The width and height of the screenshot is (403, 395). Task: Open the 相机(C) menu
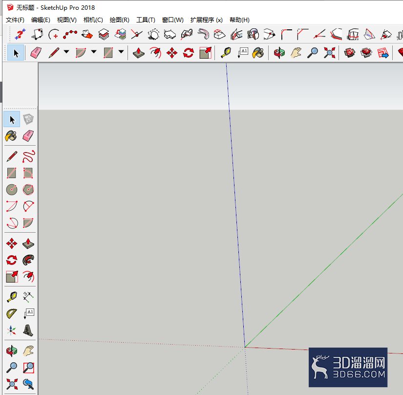(x=93, y=20)
